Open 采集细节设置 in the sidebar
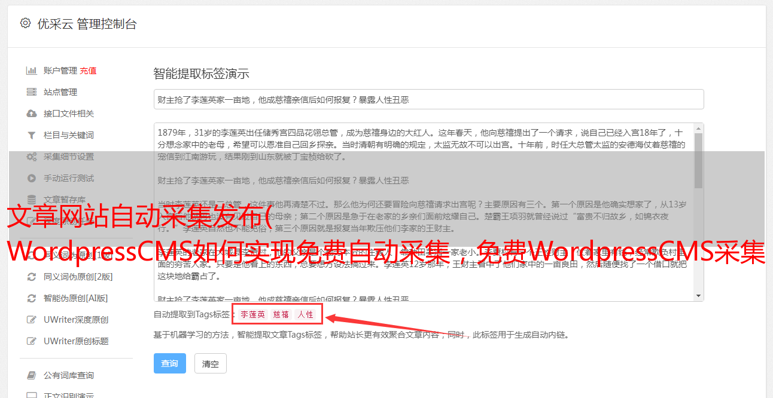The image size is (773, 398). tap(69, 157)
